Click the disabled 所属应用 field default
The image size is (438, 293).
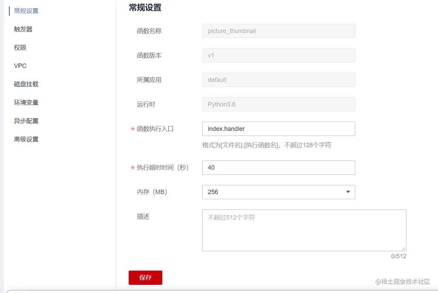[278, 80]
